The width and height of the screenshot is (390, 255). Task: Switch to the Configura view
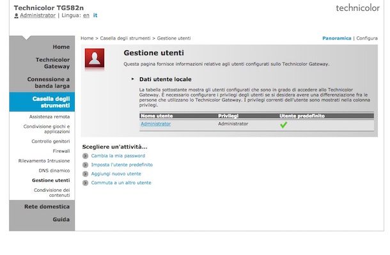coord(367,38)
